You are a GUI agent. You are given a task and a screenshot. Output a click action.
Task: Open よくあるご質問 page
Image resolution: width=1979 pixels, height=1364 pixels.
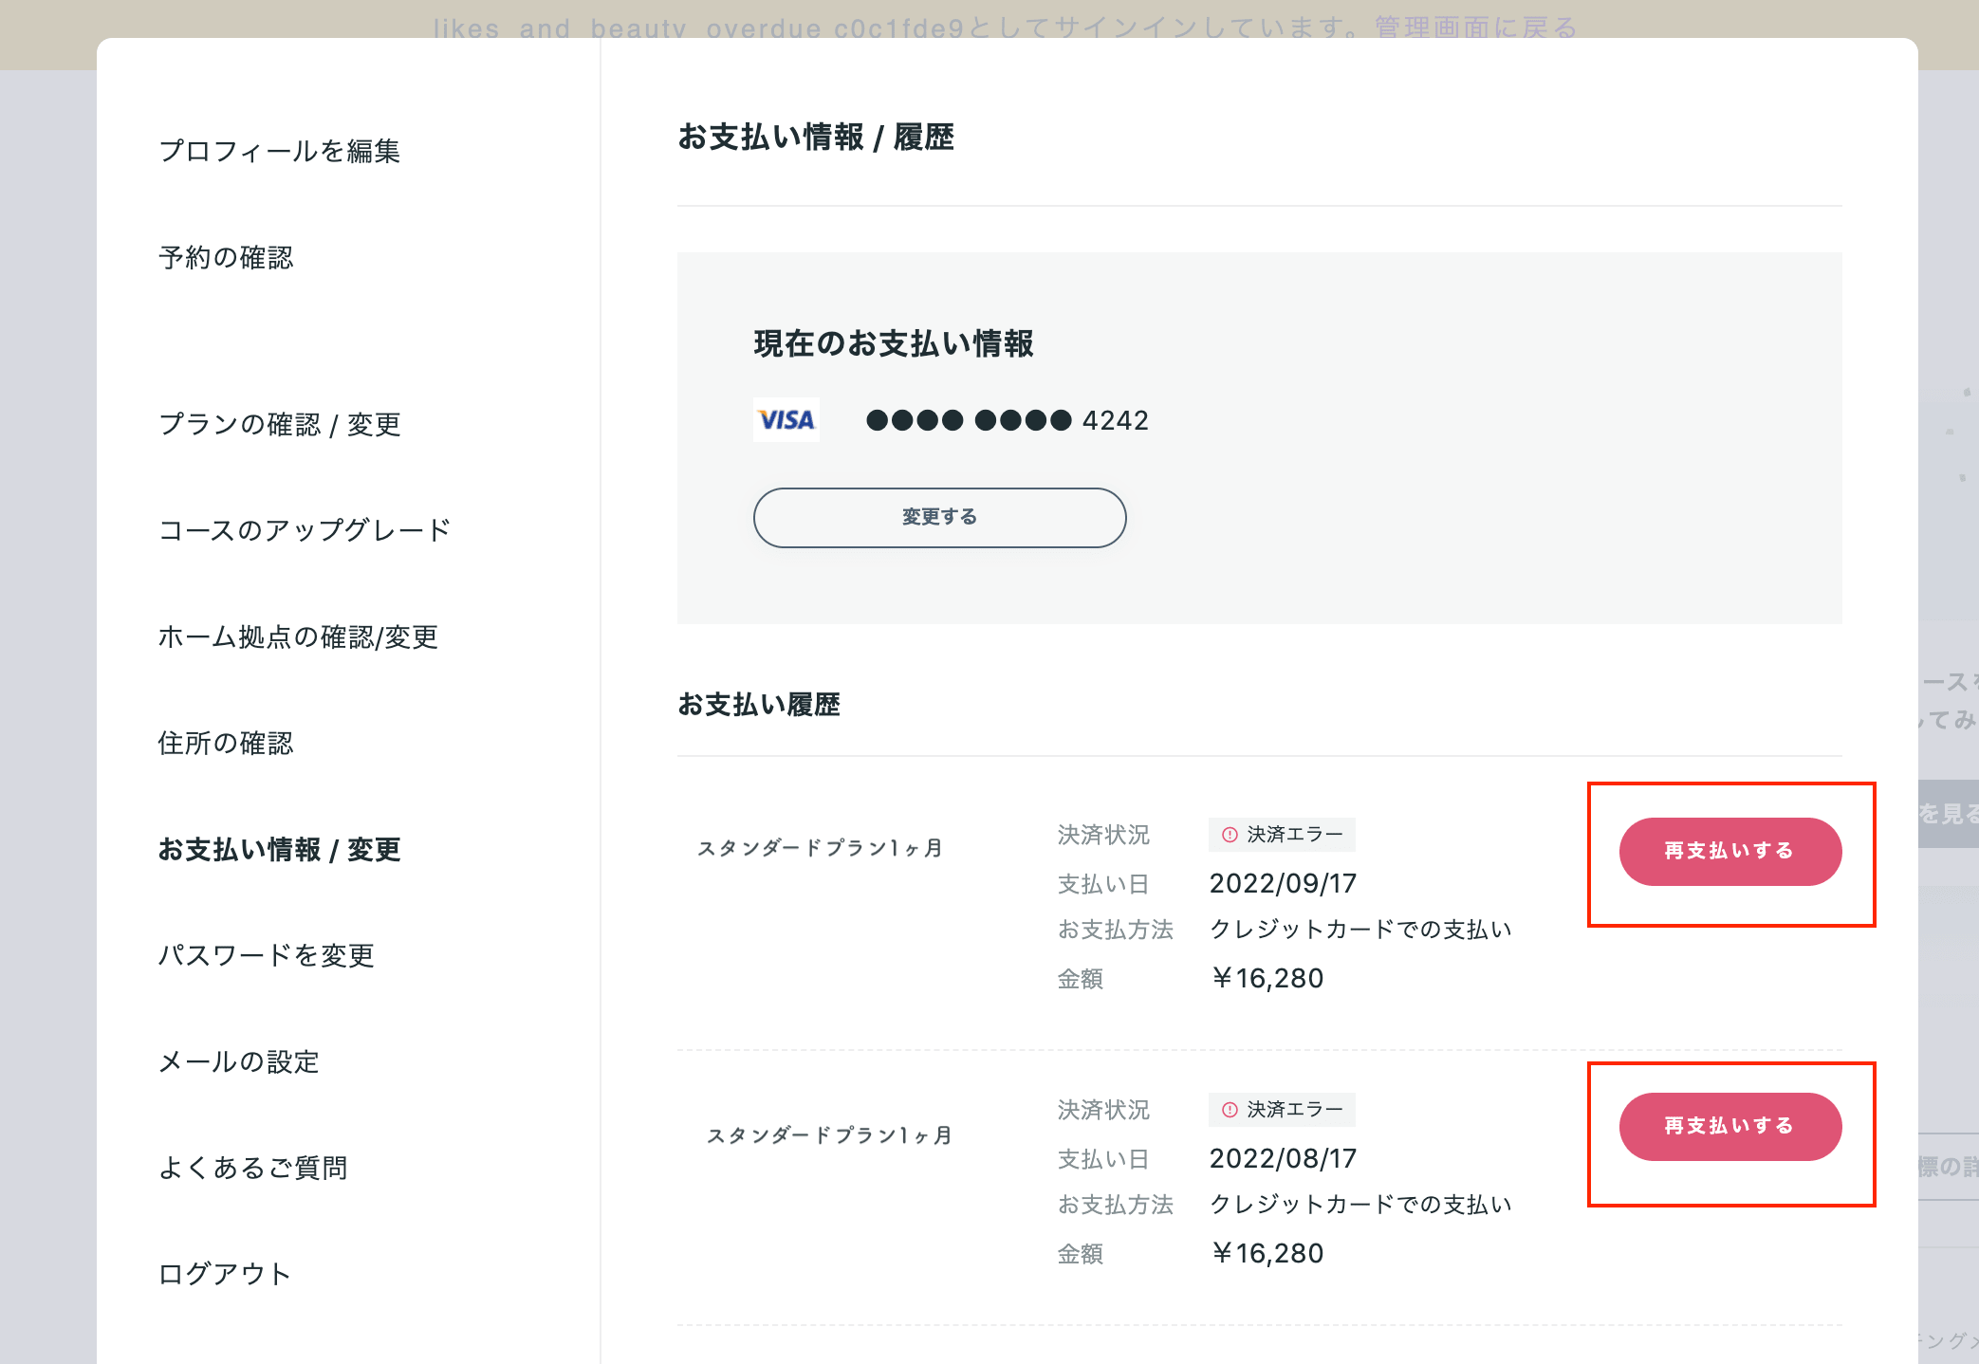[x=252, y=1168]
